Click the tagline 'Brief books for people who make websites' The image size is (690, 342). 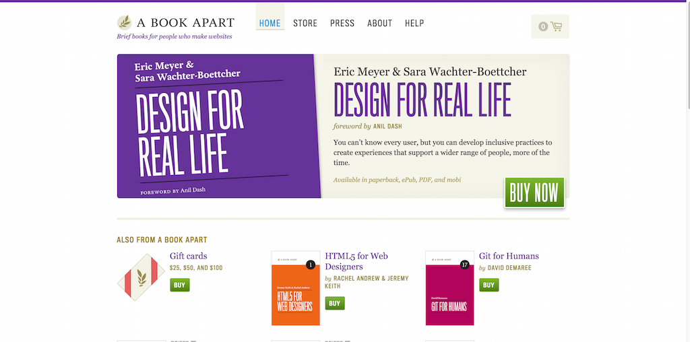[175, 36]
